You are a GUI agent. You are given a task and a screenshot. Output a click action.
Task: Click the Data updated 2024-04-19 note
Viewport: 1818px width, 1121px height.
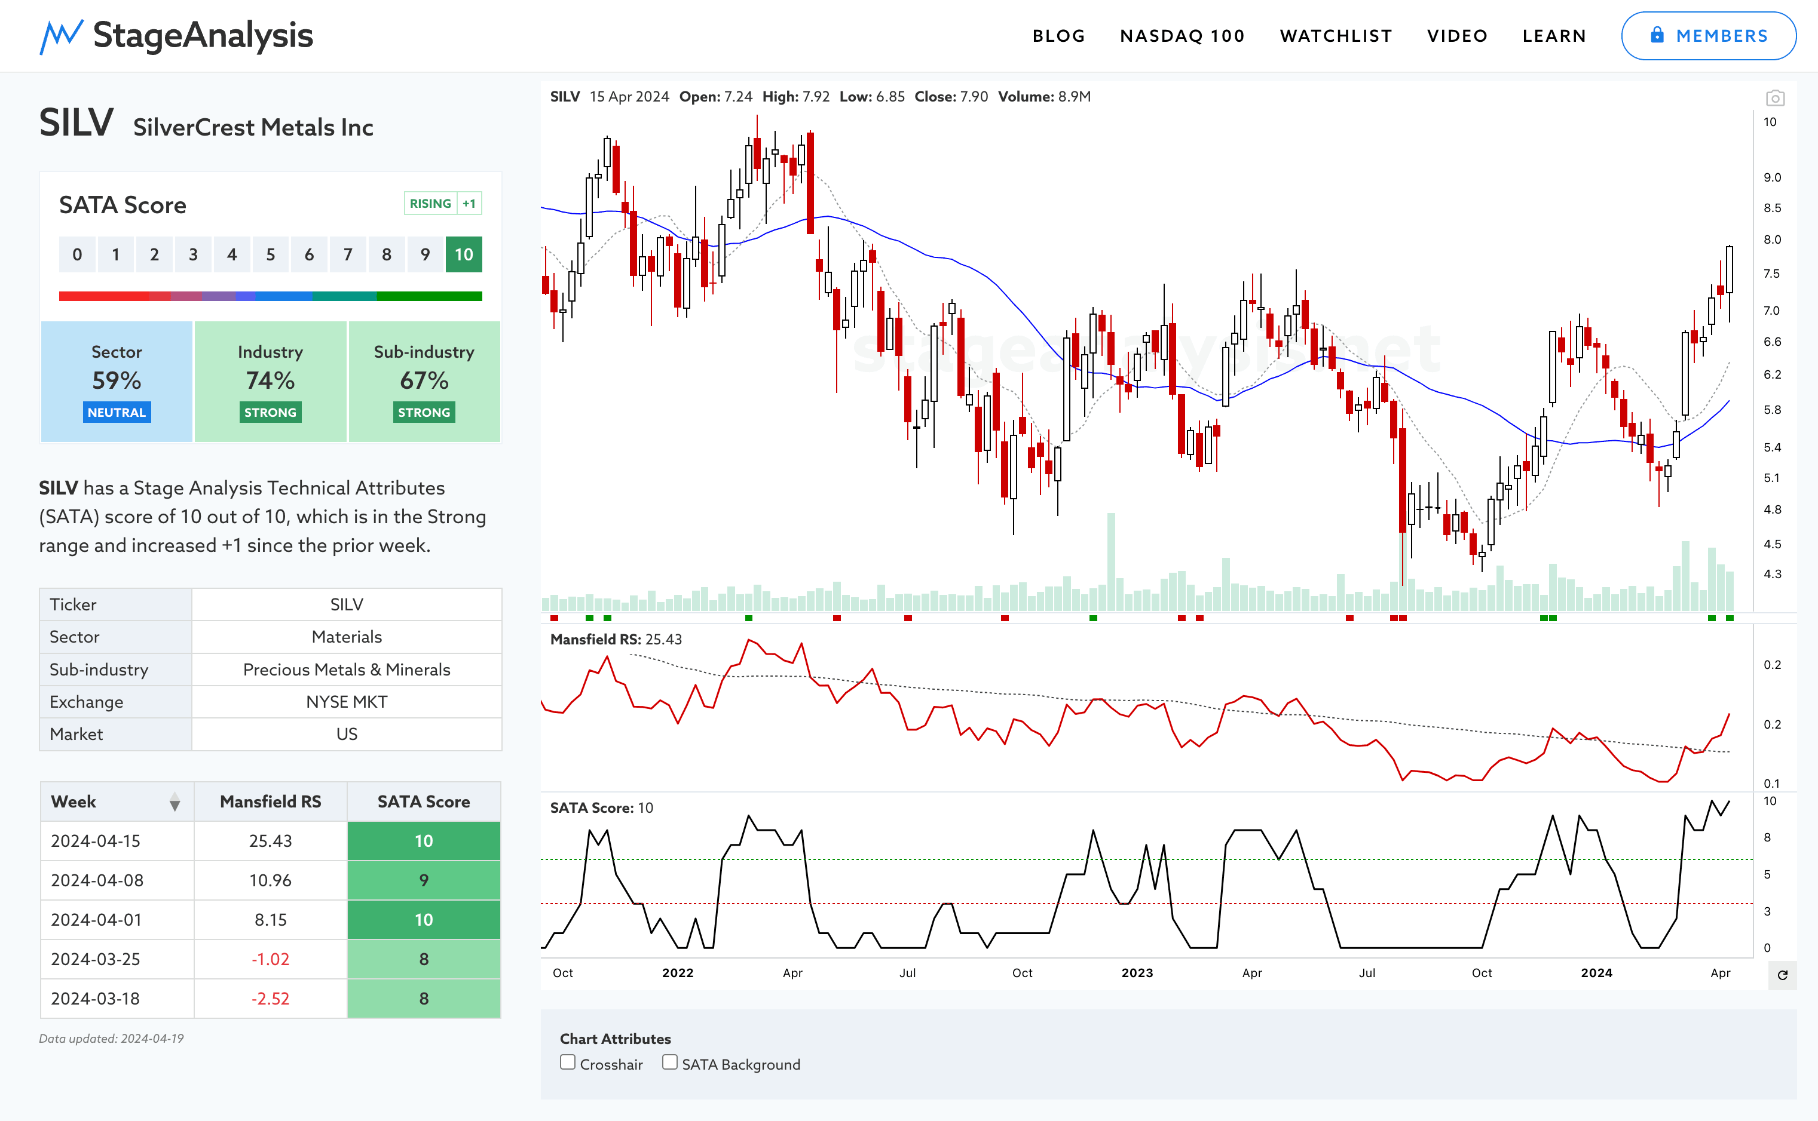click(111, 1038)
